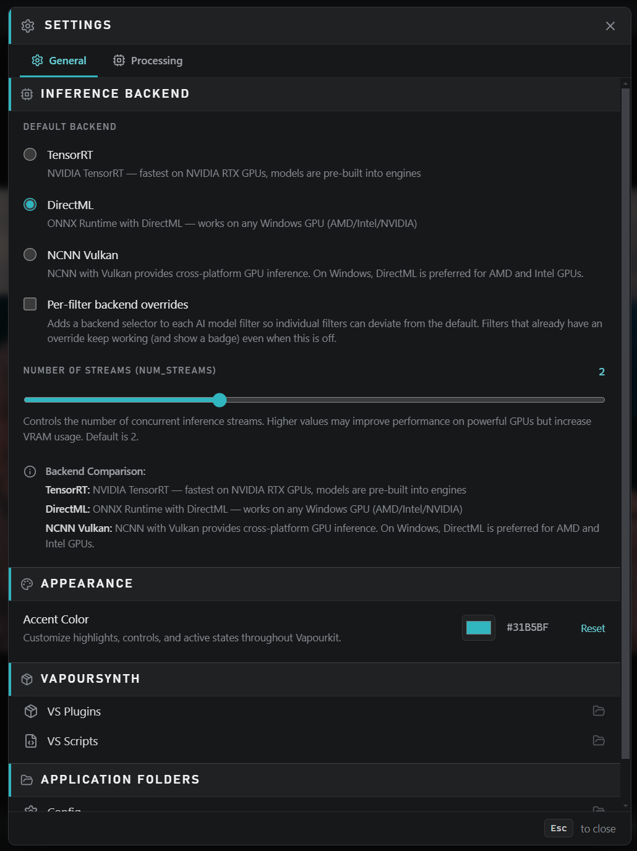
Task: Open the Processing tab
Action: (148, 61)
